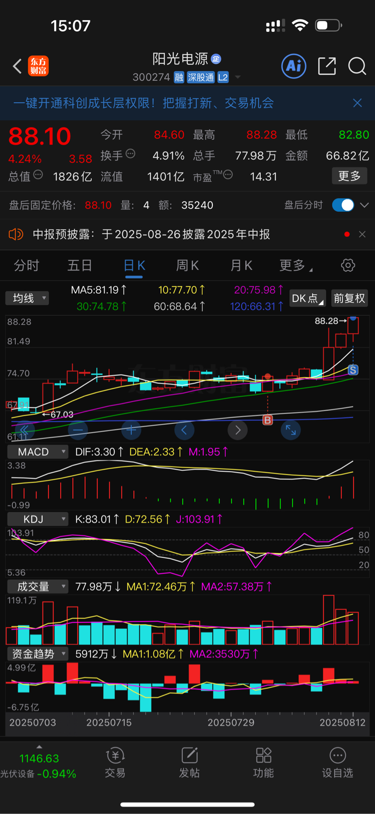375x814 pixels.
Task: Open the 交易 tab
Action: click(x=115, y=763)
